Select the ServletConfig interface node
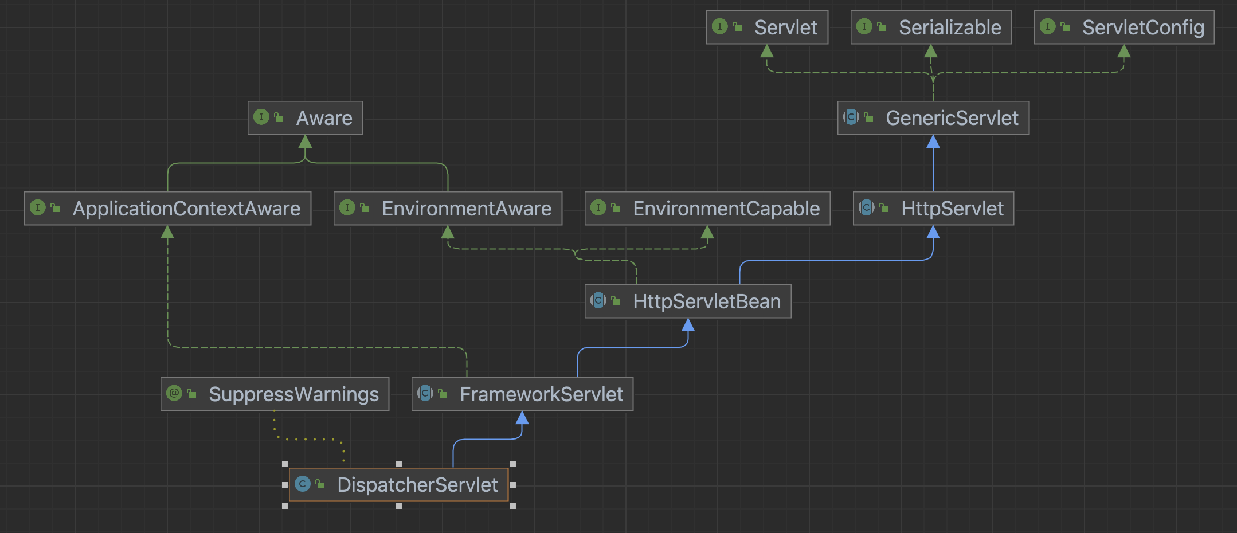Image resolution: width=1237 pixels, height=533 pixels. tap(1124, 27)
